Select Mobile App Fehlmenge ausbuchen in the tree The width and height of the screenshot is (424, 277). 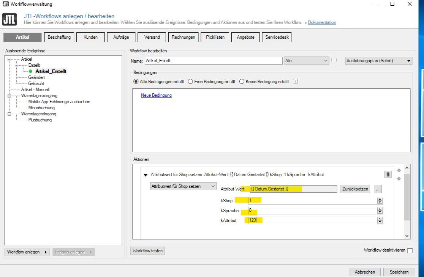pyautogui.click(x=59, y=102)
